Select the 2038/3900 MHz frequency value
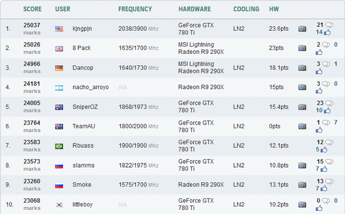345x214 pixels. coord(139,29)
